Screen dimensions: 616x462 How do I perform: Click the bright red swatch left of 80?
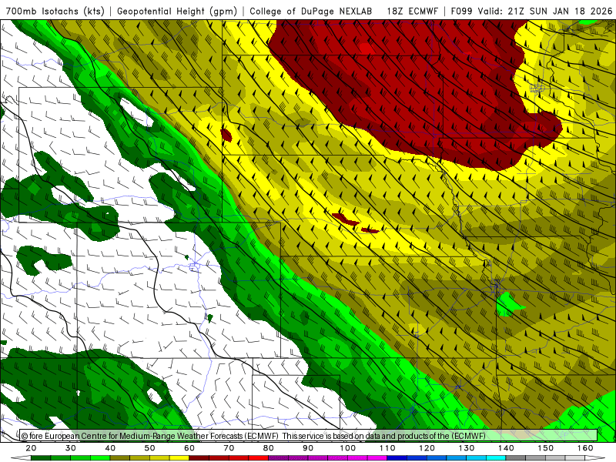tap(259, 458)
